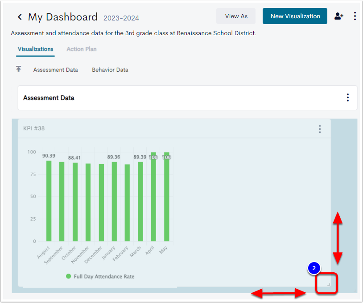Viewport: 363px width, 303px height.
Task: Click the resize handle on KPI card
Action: 328,284
